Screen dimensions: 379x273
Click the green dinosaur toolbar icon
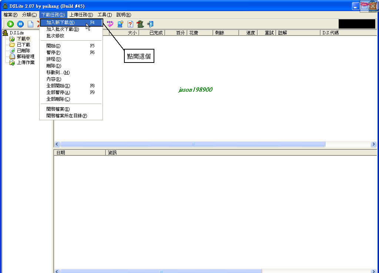[x=140, y=24]
